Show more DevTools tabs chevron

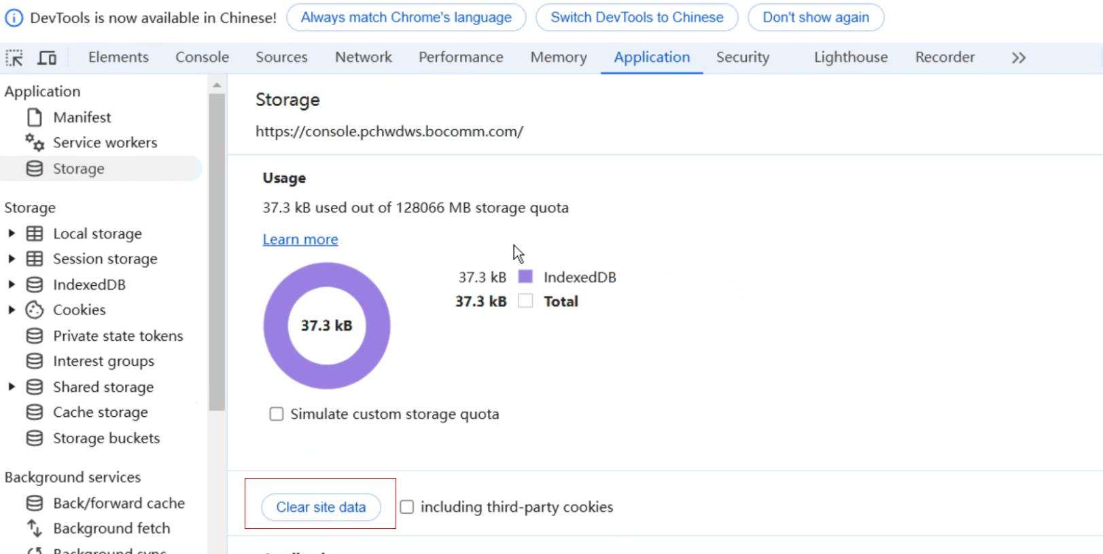click(1018, 58)
